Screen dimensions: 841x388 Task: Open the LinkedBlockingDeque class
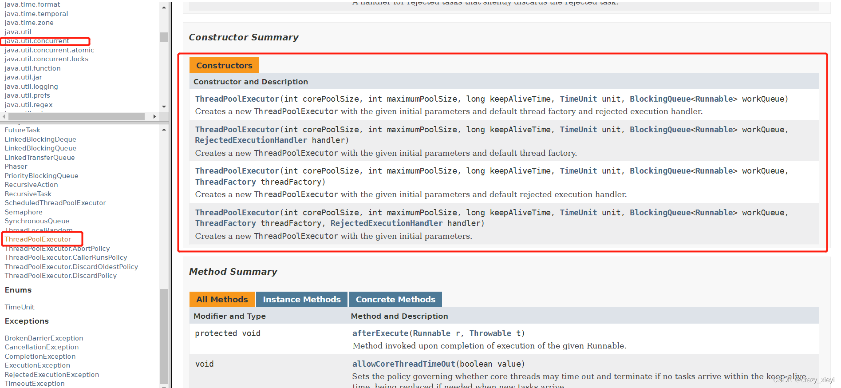coord(40,139)
